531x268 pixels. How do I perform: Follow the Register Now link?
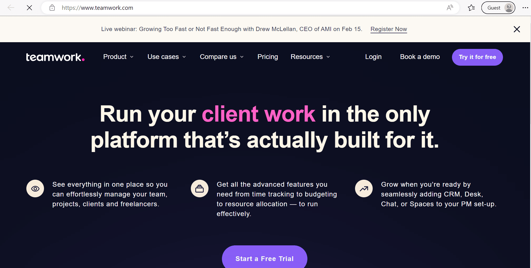pos(389,29)
